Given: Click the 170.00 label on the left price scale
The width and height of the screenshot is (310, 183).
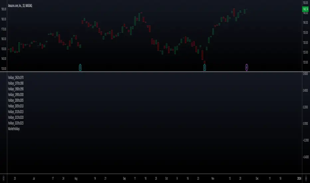Looking at the screenshot, I should tap(4, 29).
